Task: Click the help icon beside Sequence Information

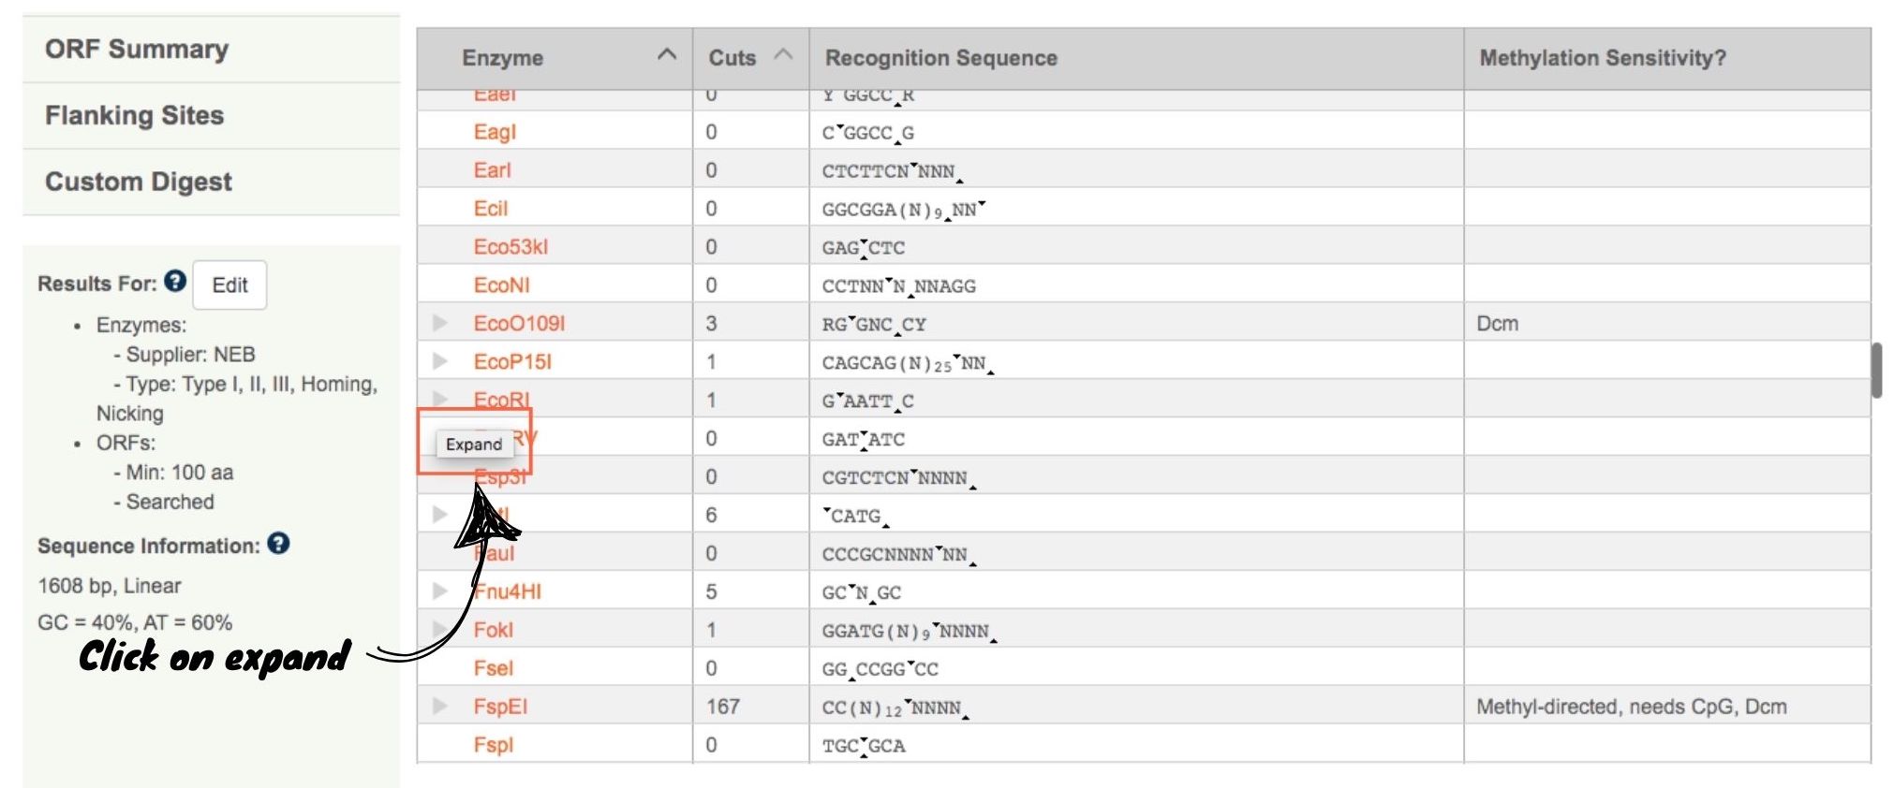Action: pyautogui.click(x=278, y=544)
